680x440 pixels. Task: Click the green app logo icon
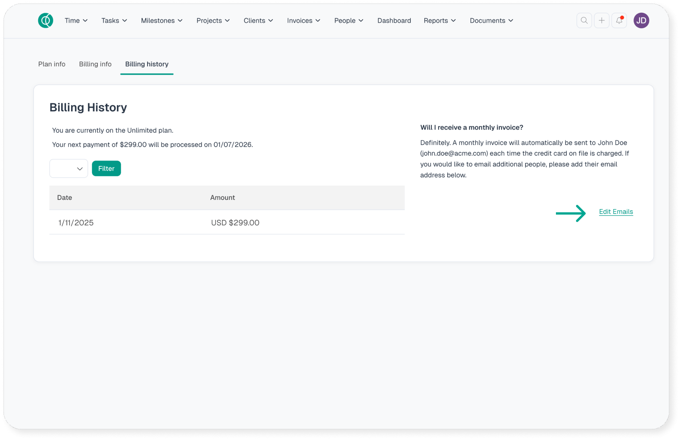45,21
